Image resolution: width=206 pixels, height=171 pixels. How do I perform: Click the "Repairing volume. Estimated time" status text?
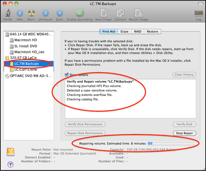coord(112,143)
